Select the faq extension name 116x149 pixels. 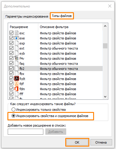(x=22, y=64)
